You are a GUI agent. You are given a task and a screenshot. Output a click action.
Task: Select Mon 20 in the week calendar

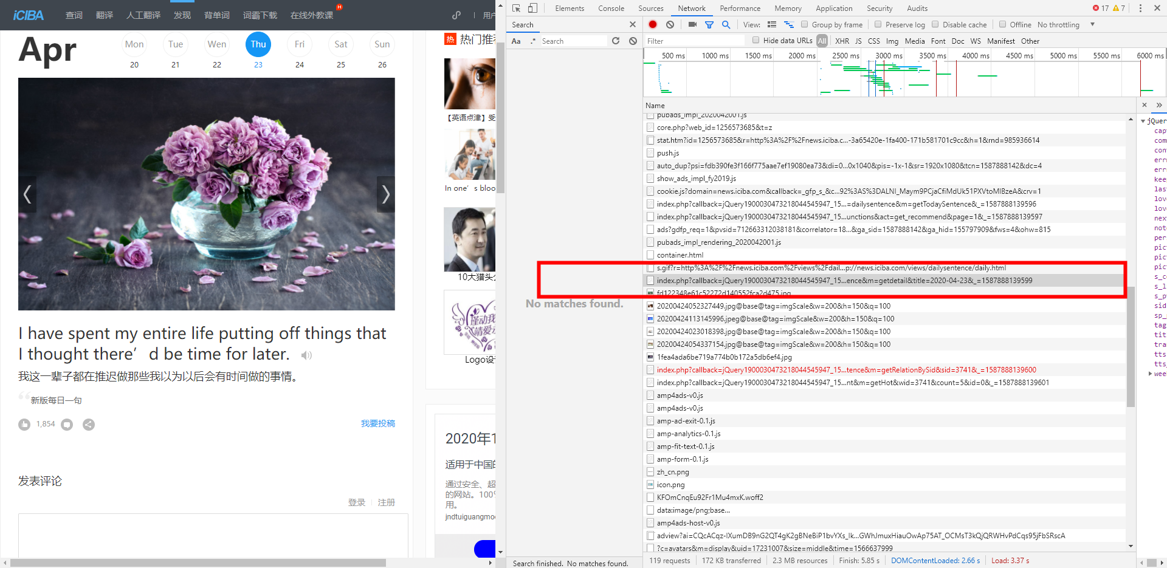[x=134, y=51]
